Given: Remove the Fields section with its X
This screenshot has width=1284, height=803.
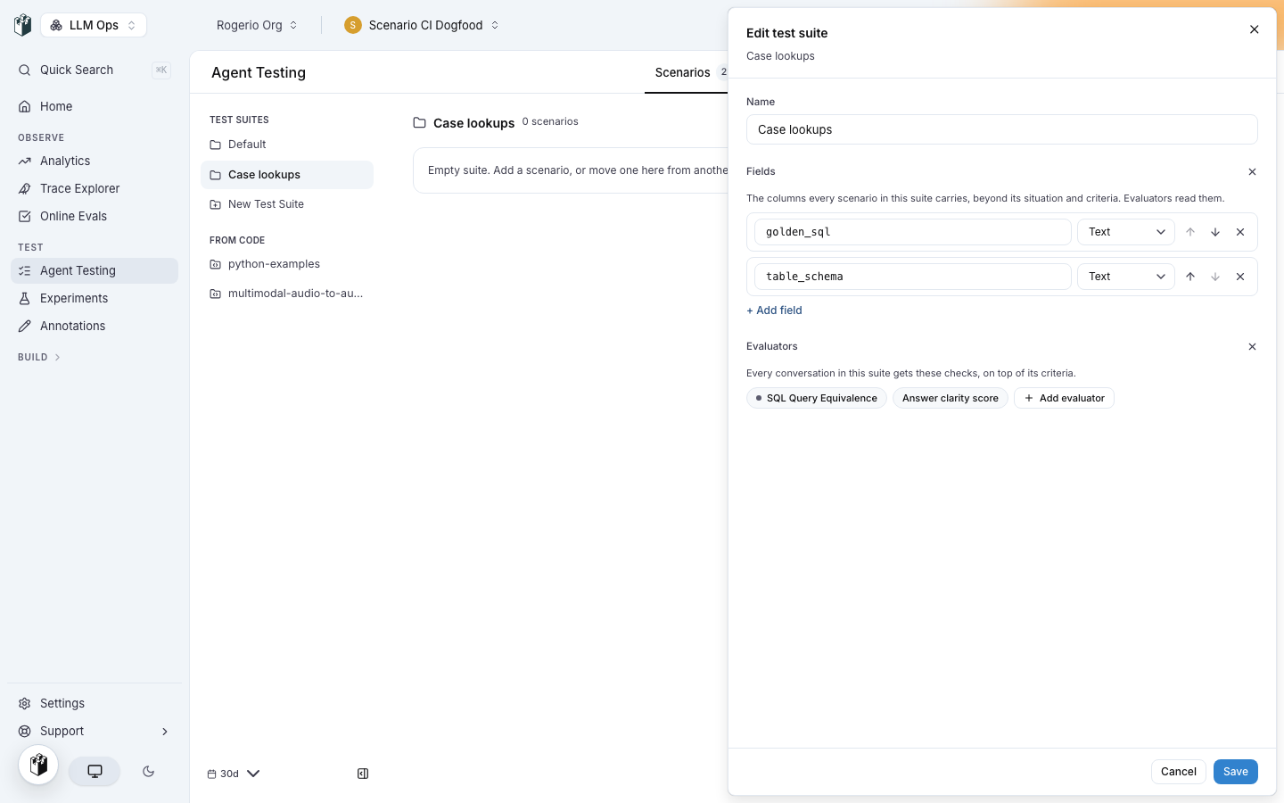Looking at the screenshot, I should [1252, 171].
